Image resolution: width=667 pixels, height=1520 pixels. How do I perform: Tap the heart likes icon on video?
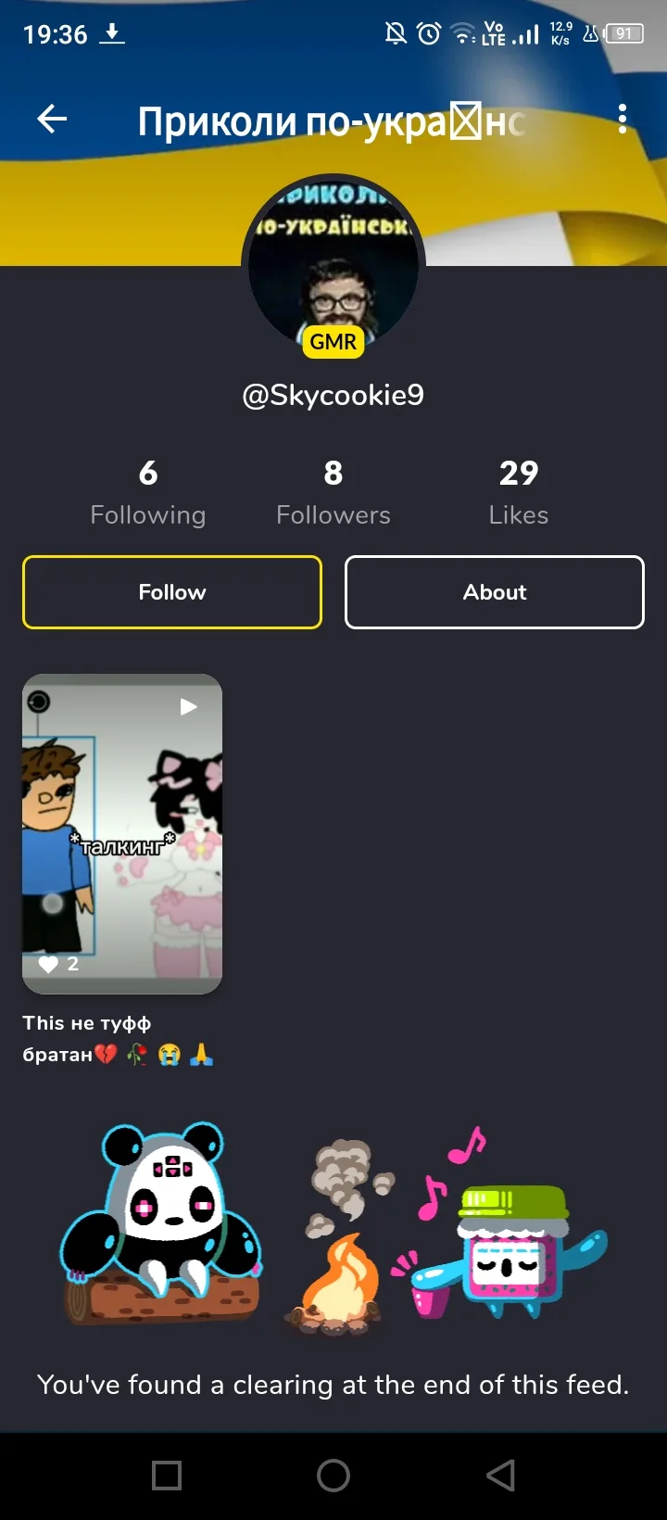click(48, 965)
